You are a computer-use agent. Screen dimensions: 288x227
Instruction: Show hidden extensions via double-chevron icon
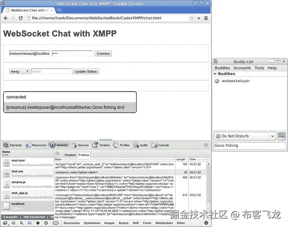[199, 18]
